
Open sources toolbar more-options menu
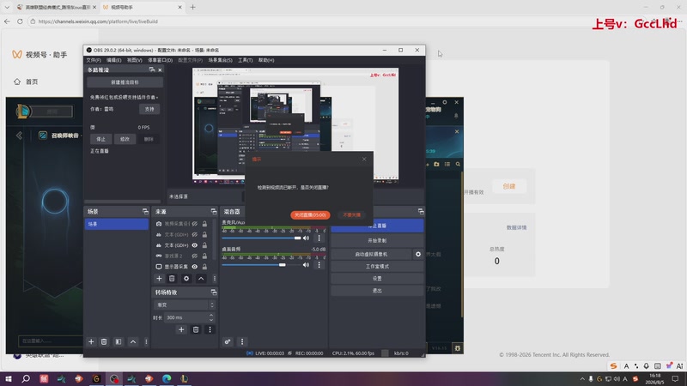point(214,278)
